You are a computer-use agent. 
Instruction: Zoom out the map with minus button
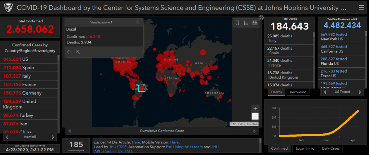pos(255,116)
